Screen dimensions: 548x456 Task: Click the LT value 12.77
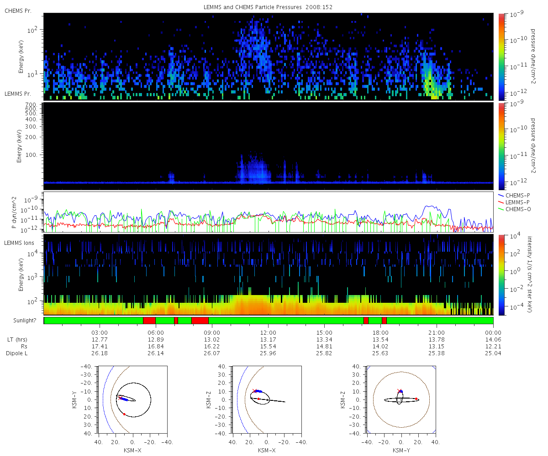100,339
